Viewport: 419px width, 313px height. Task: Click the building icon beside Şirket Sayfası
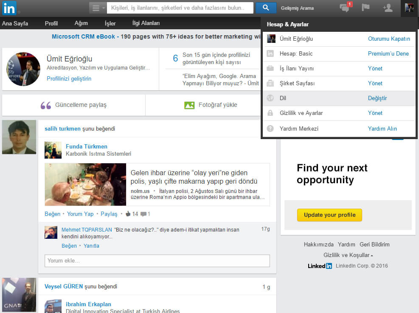point(270,83)
